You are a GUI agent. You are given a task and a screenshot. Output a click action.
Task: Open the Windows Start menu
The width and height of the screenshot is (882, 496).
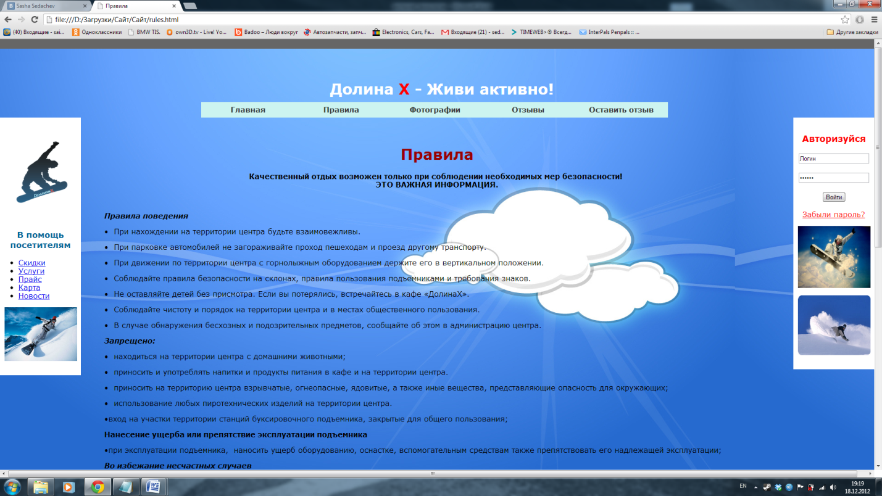click(x=12, y=486)
